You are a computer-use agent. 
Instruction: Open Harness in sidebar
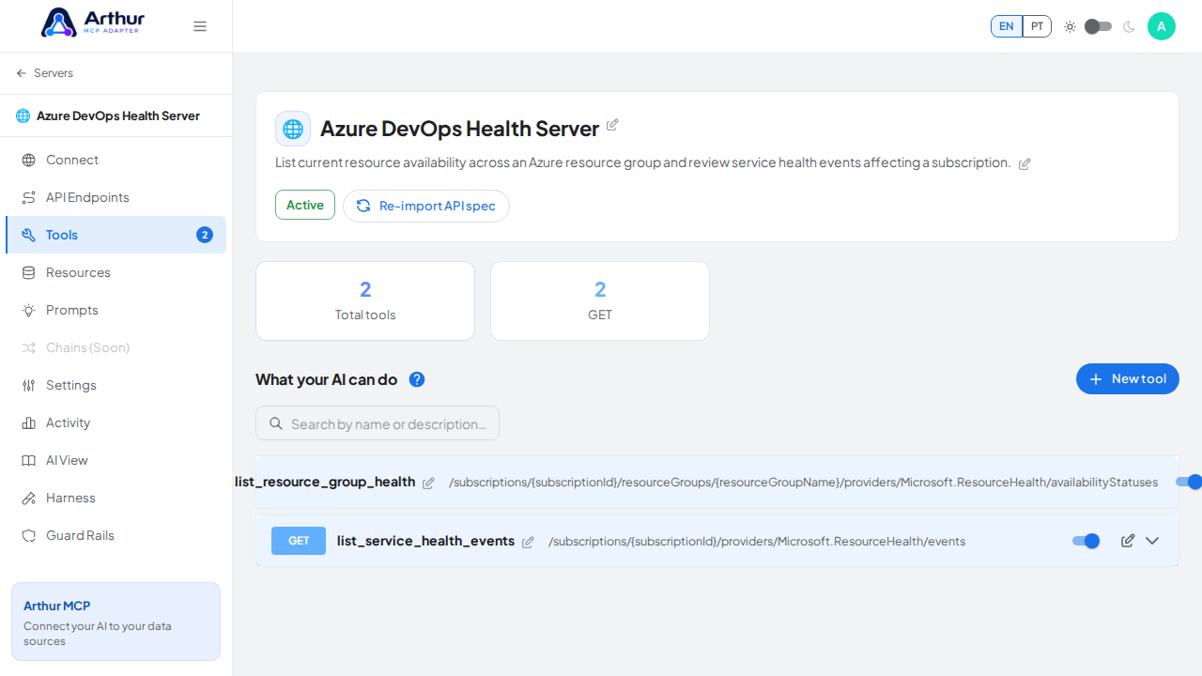116,498
